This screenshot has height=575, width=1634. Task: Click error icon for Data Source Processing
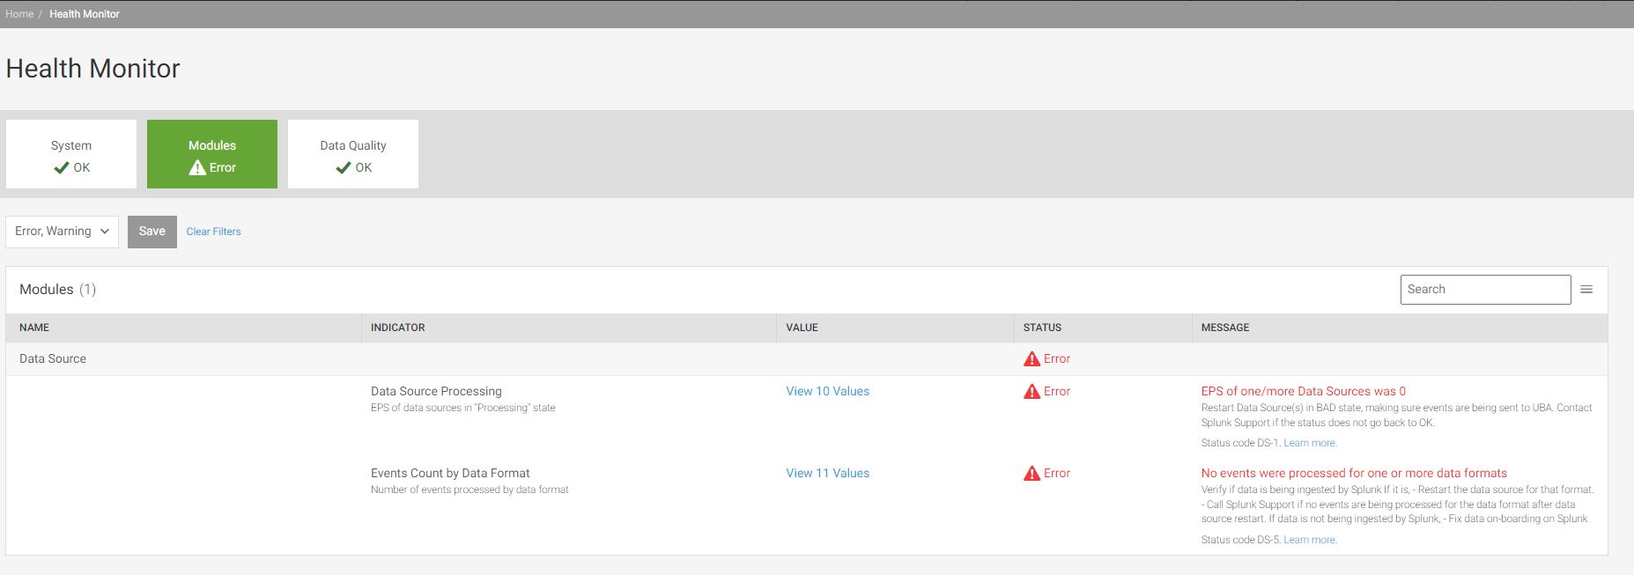click(1031, 392)
